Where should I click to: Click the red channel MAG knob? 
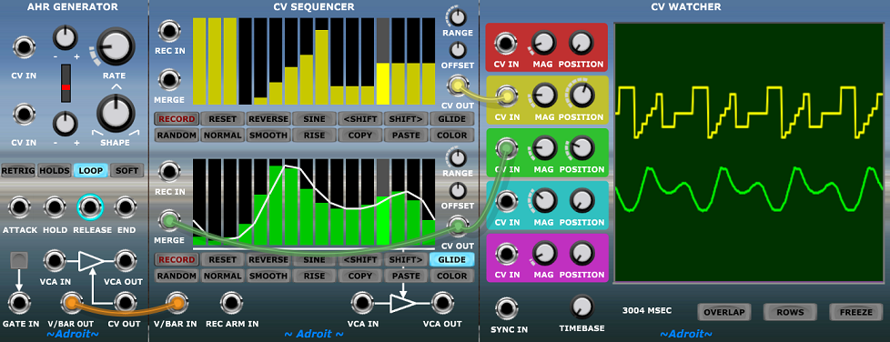[x=543, y=43]
